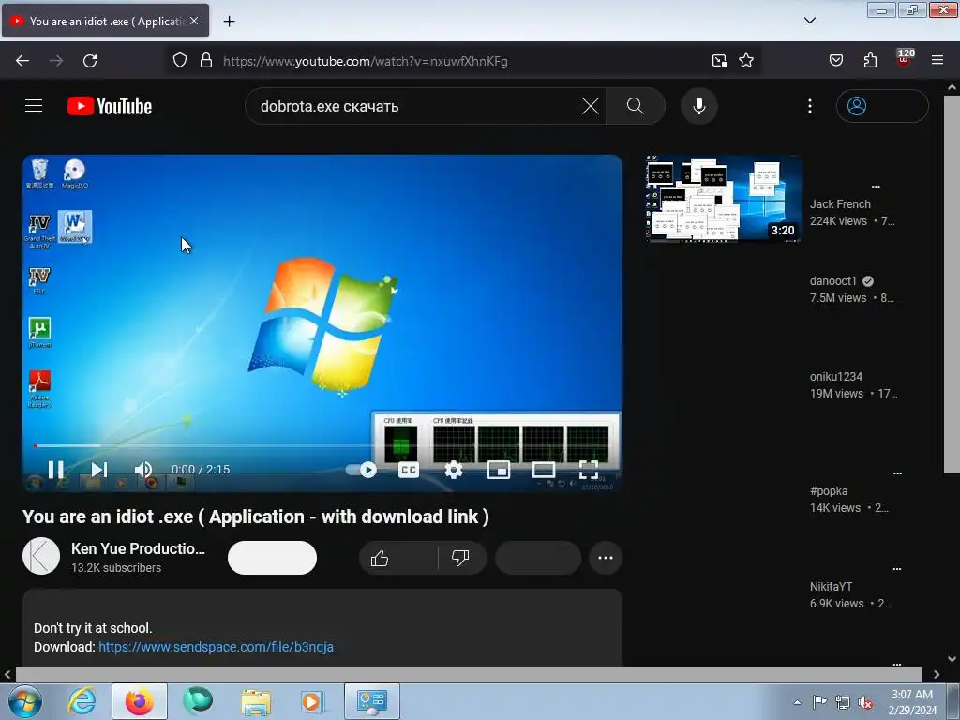Clear the YouTube search box text

[x=591, y=106]
